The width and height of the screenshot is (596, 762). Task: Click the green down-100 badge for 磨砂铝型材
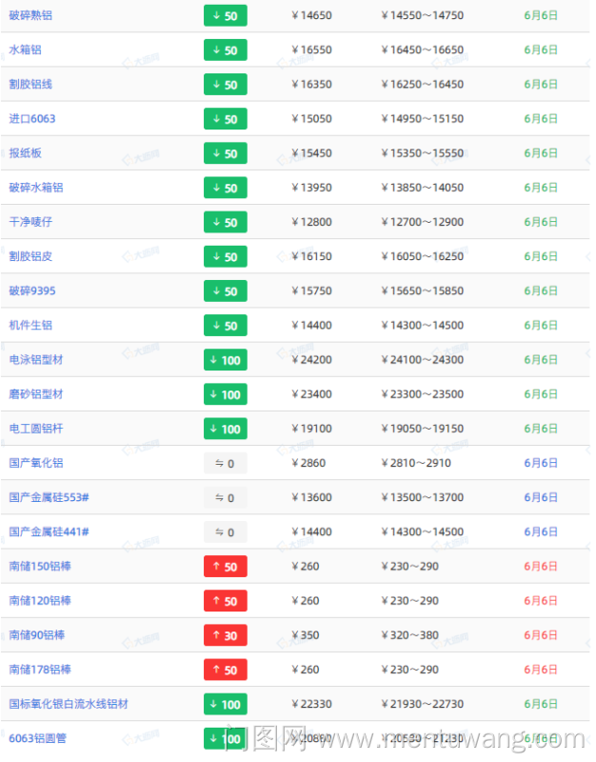(225, 394)
